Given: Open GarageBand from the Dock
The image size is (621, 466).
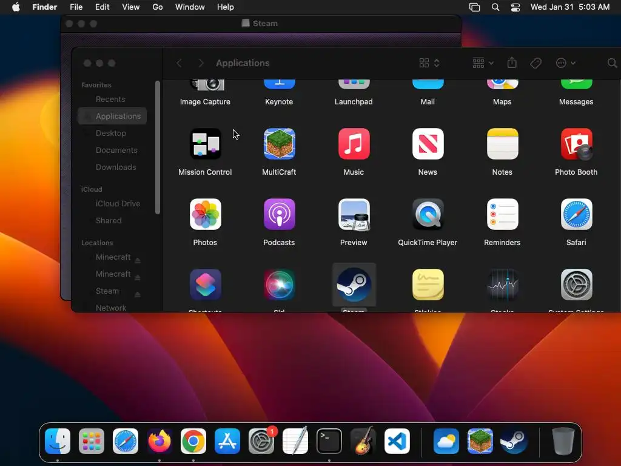Looking at the screenshot, I should (x=363, y=441).
